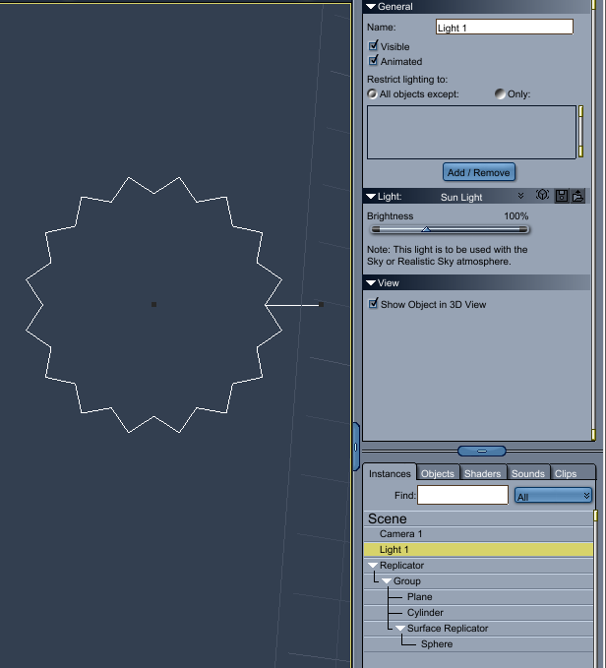Select the Group tree item

click(478, 581)
